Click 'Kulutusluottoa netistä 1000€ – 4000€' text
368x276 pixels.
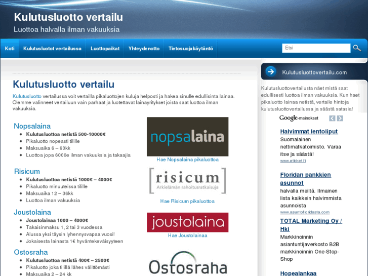click(69, 179)
